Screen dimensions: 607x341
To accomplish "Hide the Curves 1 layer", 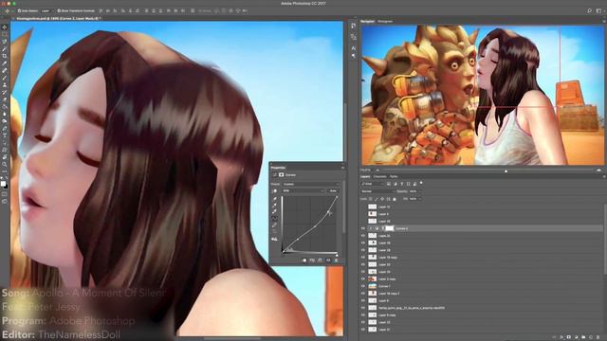I will coord(363,286).
